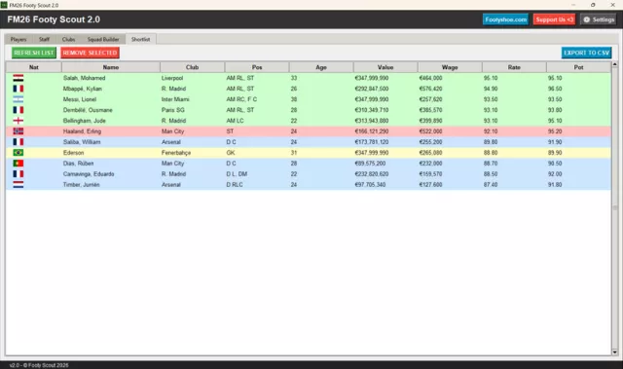Sort by the Value column header
The width and height of the screenshot is (623, 369).
click(x=385, y=67)
